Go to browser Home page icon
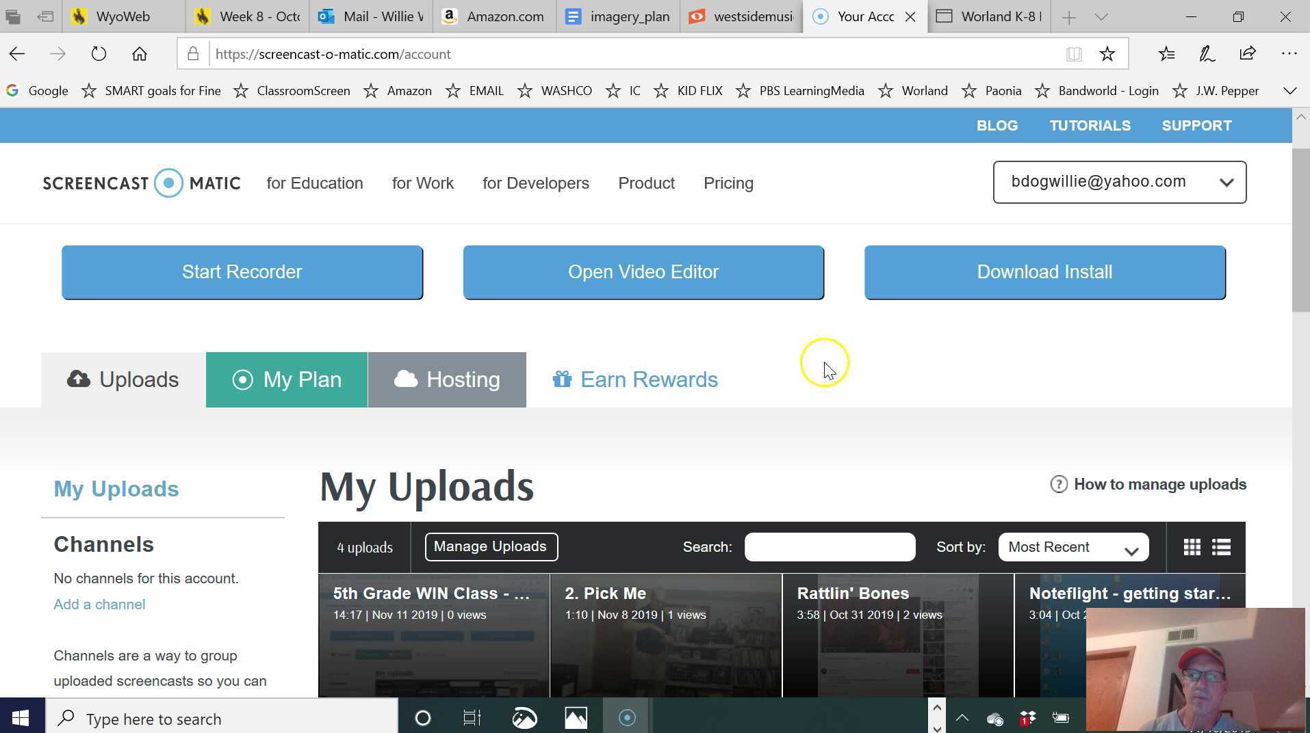The height and width of the screenshot is (733, 1310). tap(140, 54)
